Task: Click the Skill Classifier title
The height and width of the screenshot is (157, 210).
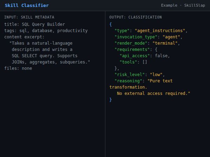Action: pyautogui.click(x=27, y=6)
